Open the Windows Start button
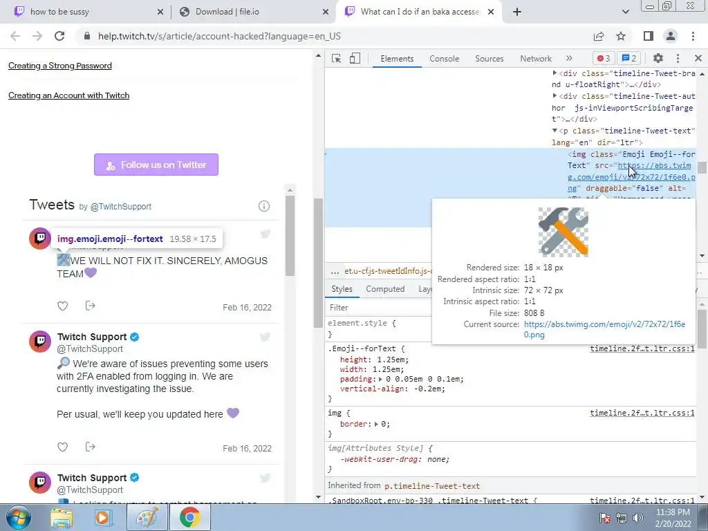Viewport: 708px width, 531px height. click(x=18, y=517)
